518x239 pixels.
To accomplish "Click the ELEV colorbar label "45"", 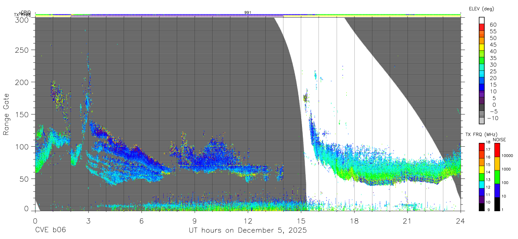I will point(494,45).
